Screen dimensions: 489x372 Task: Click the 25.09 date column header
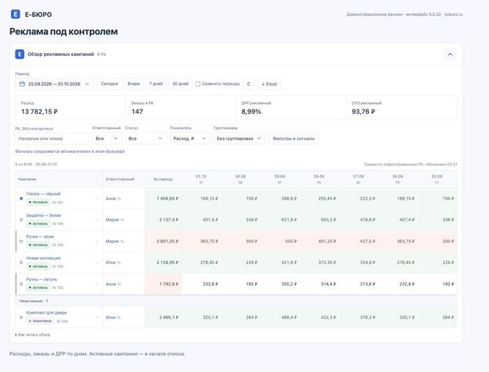437,179
